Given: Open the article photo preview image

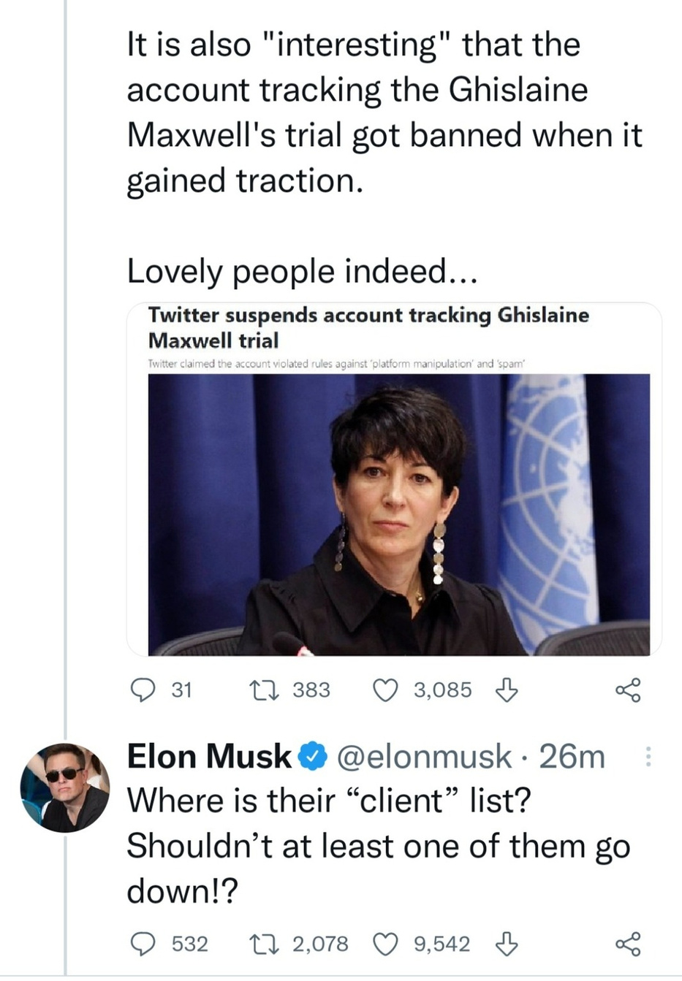Looking at the screenshot, I should pos(398,514).
